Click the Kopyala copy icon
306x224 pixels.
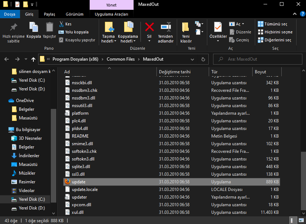tap(33, 27)
